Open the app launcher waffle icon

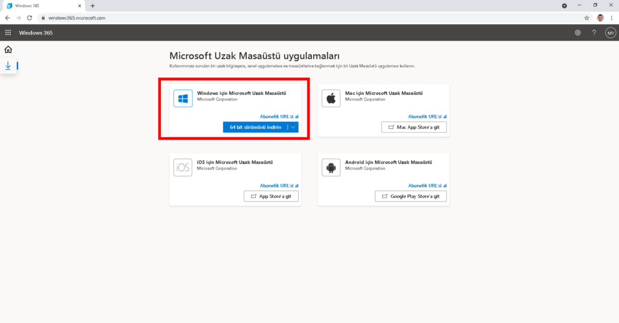(8, 33)
